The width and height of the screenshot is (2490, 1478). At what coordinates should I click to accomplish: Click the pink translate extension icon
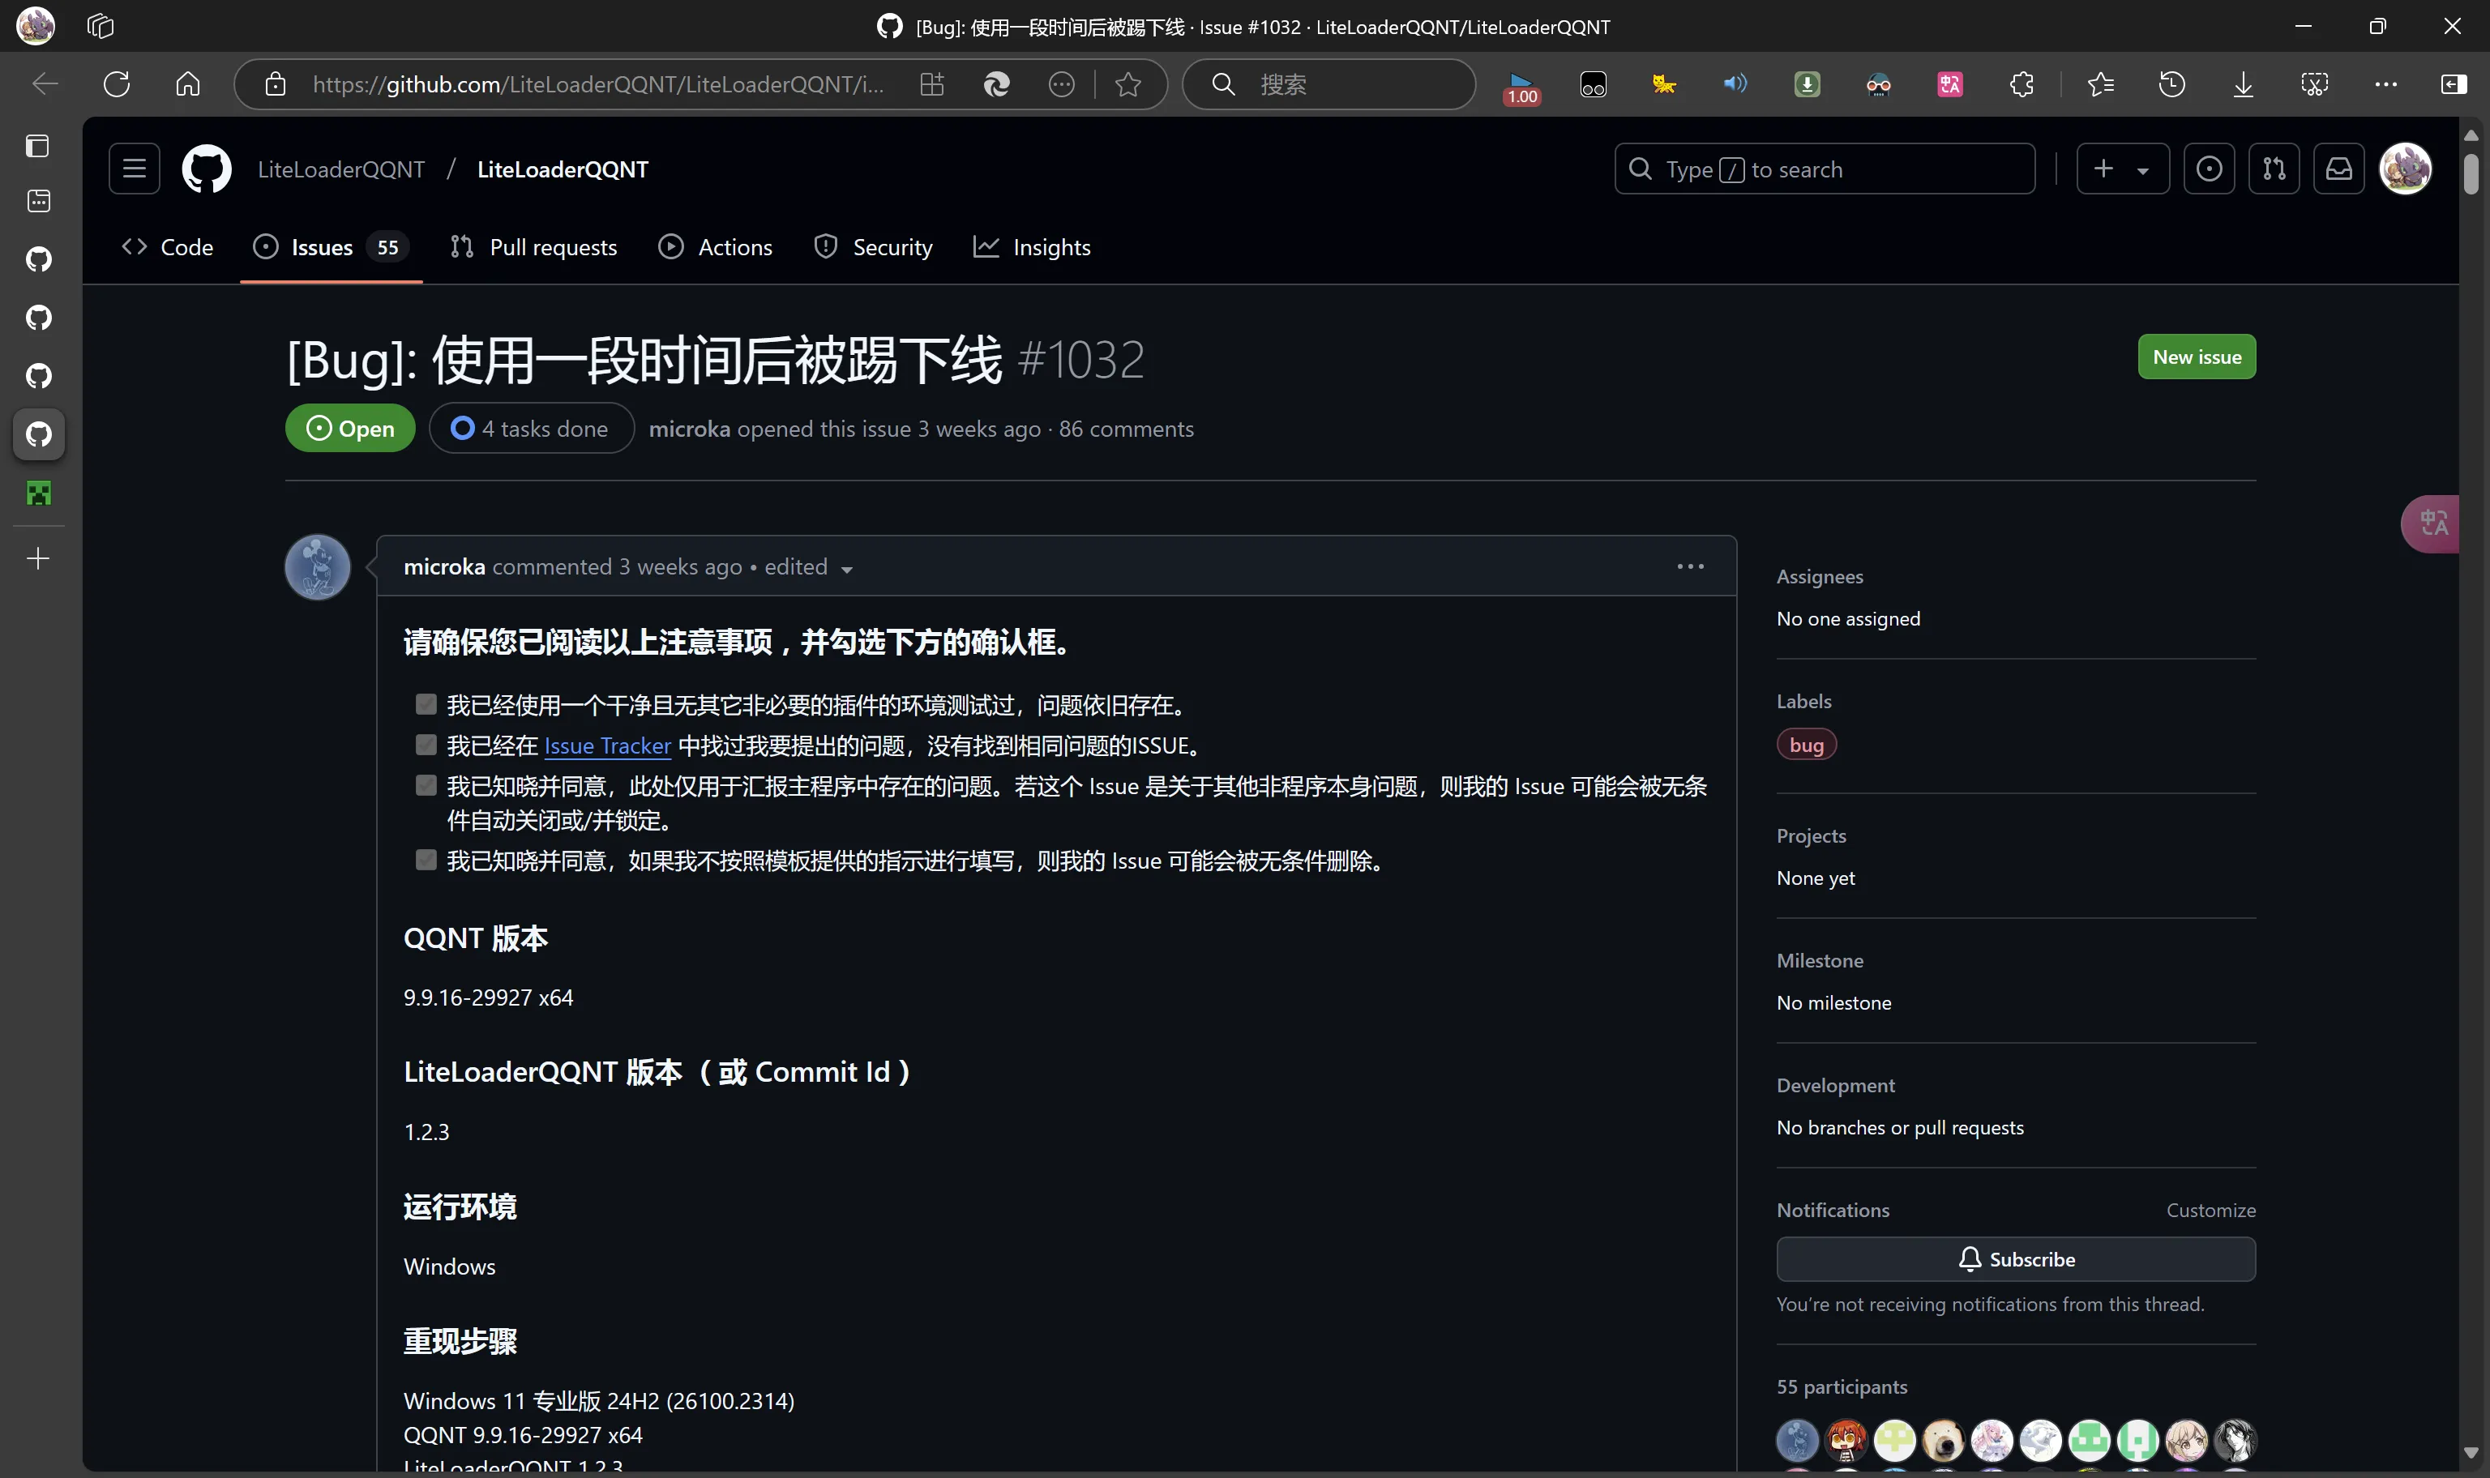[1950, 84]
